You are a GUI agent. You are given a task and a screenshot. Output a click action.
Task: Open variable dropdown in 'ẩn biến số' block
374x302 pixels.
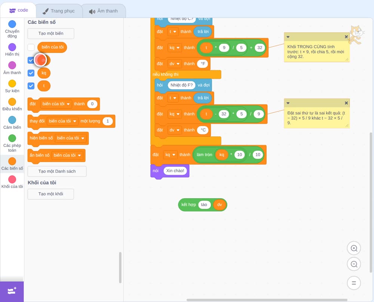click(67, 155)
